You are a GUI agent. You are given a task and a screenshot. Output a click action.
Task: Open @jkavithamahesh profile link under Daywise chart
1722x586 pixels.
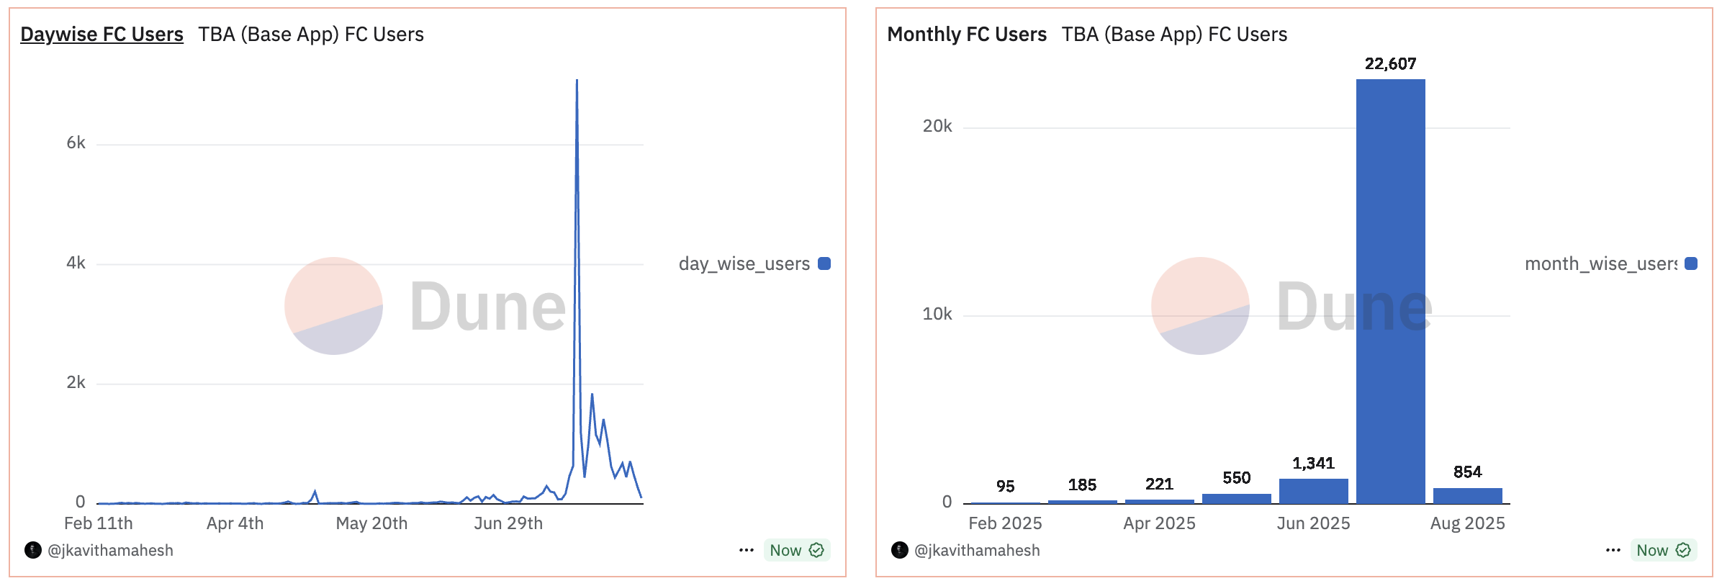point(110,551)
